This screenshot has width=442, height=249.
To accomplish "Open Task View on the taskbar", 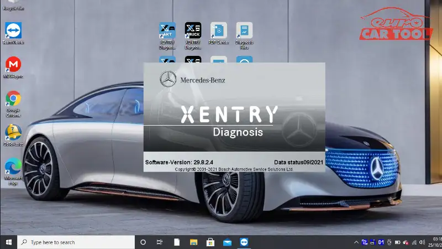I will pyautogui.click(x=160, y=242).
